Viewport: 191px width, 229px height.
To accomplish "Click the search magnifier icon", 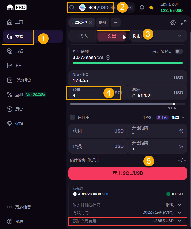I will coord(72,8).
